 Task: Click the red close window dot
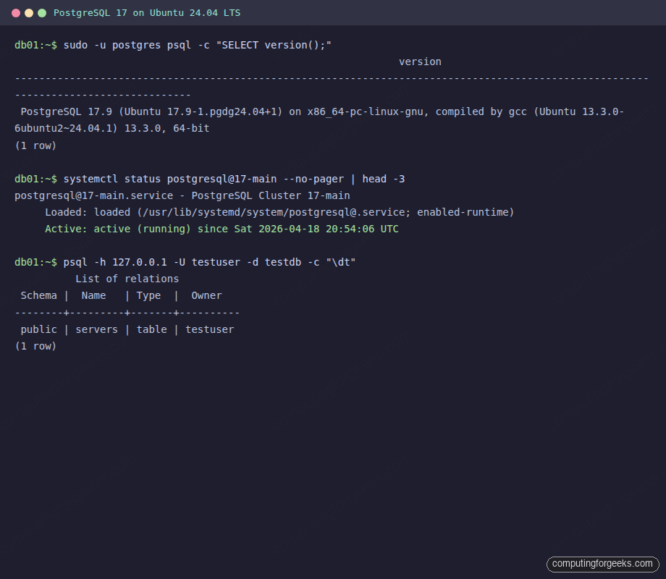coord(16,13)
